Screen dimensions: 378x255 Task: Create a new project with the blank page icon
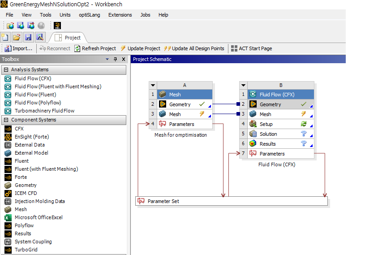click(5, 37)
